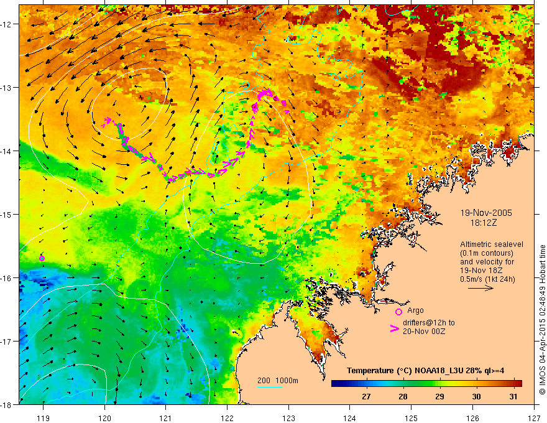547x423 pixels.
Task: Click the cyan 200/1000m isobath legend line
Action: 270,387
